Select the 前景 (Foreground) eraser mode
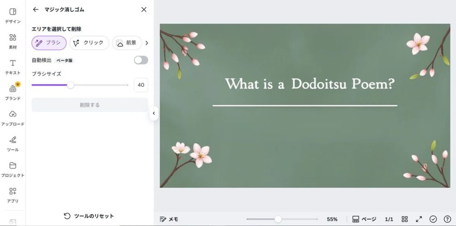 point(127,43)
